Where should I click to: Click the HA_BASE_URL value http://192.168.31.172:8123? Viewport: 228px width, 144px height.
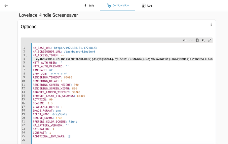[x=75, y=48]
